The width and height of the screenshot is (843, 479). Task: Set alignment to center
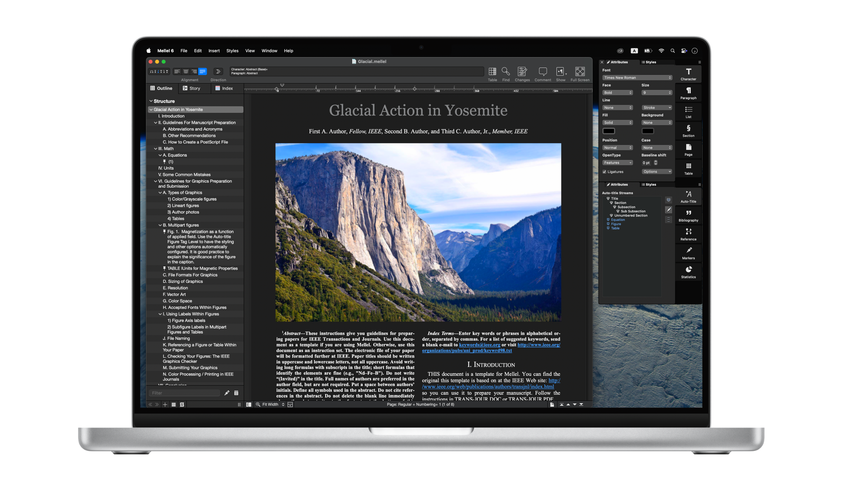pyautogui.click(x=186, y=71)
